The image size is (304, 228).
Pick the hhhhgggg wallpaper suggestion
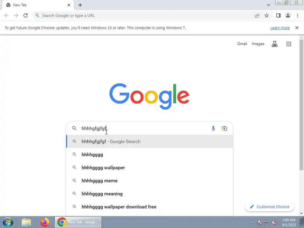click(150, 167)
